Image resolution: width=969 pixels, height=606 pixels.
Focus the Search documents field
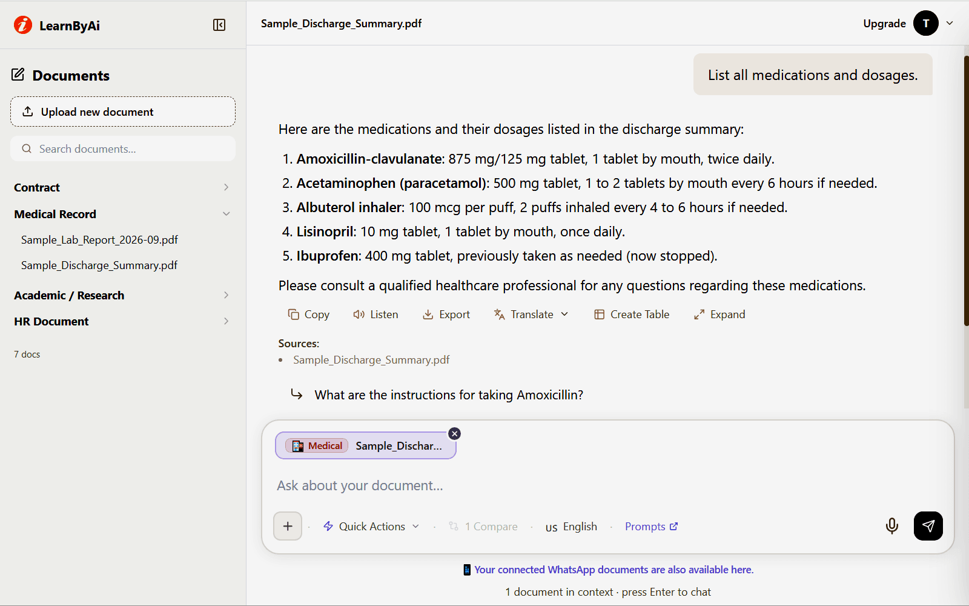coord(123,148)
